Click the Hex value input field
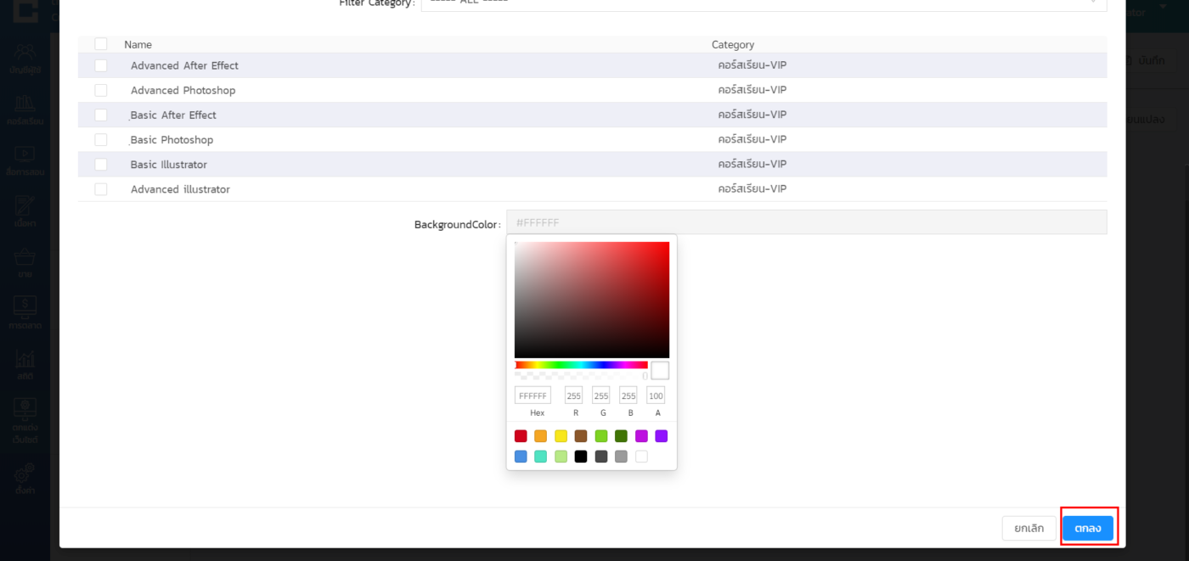 [x=533, y=396]
